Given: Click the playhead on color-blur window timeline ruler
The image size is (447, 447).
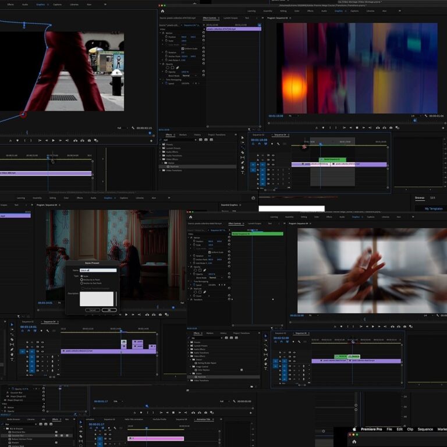Looking at the screenshot, I should click(x=321, y=144).
